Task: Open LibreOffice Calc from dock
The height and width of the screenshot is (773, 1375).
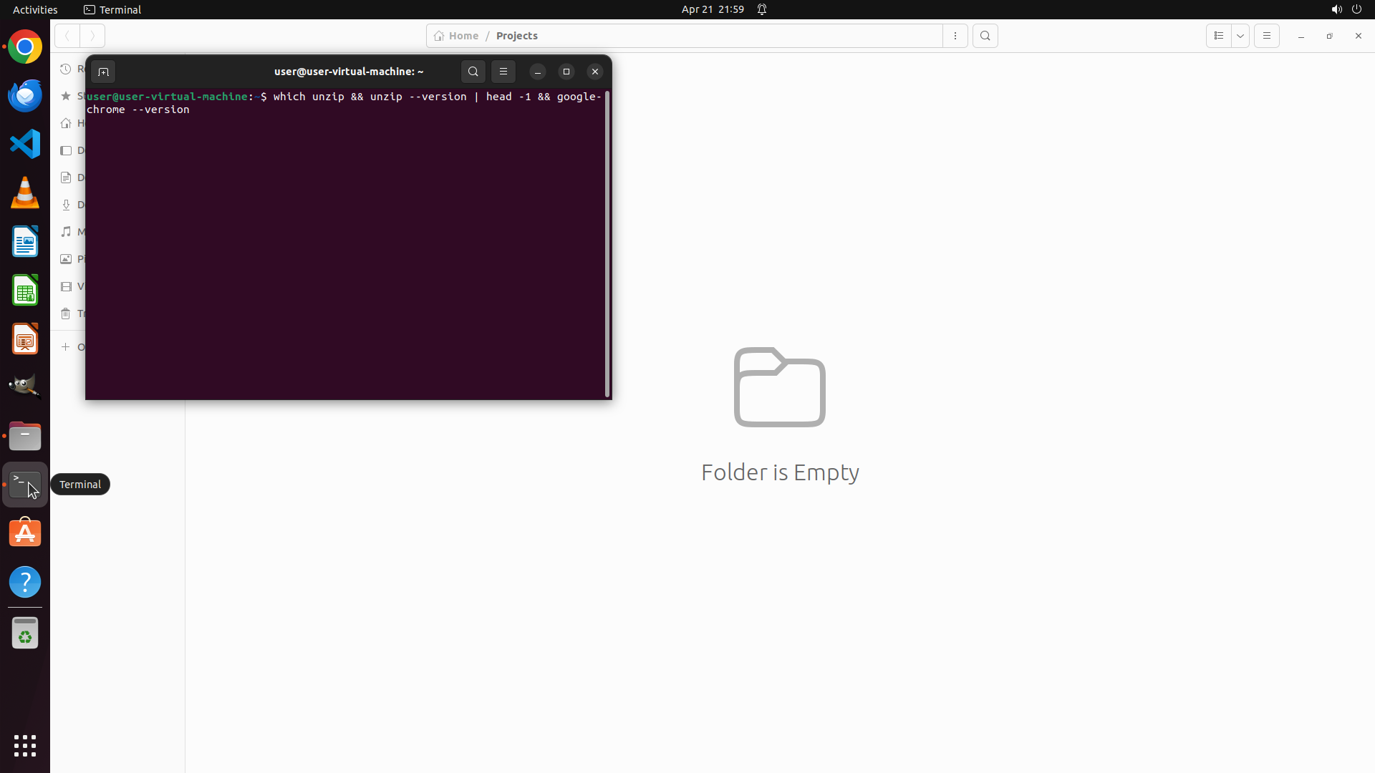Action: coord(25,291)
